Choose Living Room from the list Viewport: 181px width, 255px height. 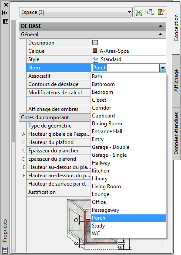click(x=106, y=186)
